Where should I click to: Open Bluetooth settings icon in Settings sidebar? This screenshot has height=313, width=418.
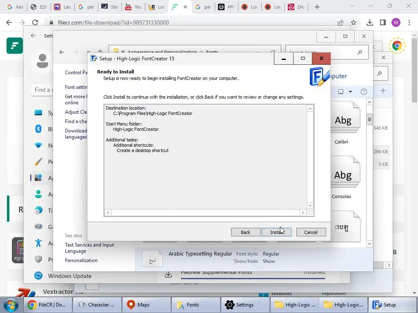38,129
